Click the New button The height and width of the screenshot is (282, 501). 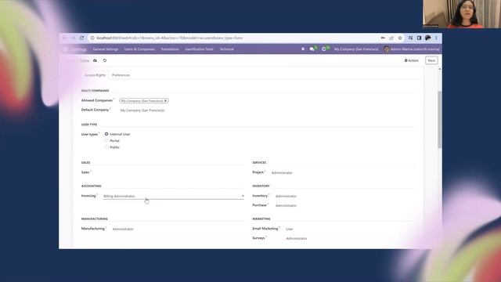[431, 60]
